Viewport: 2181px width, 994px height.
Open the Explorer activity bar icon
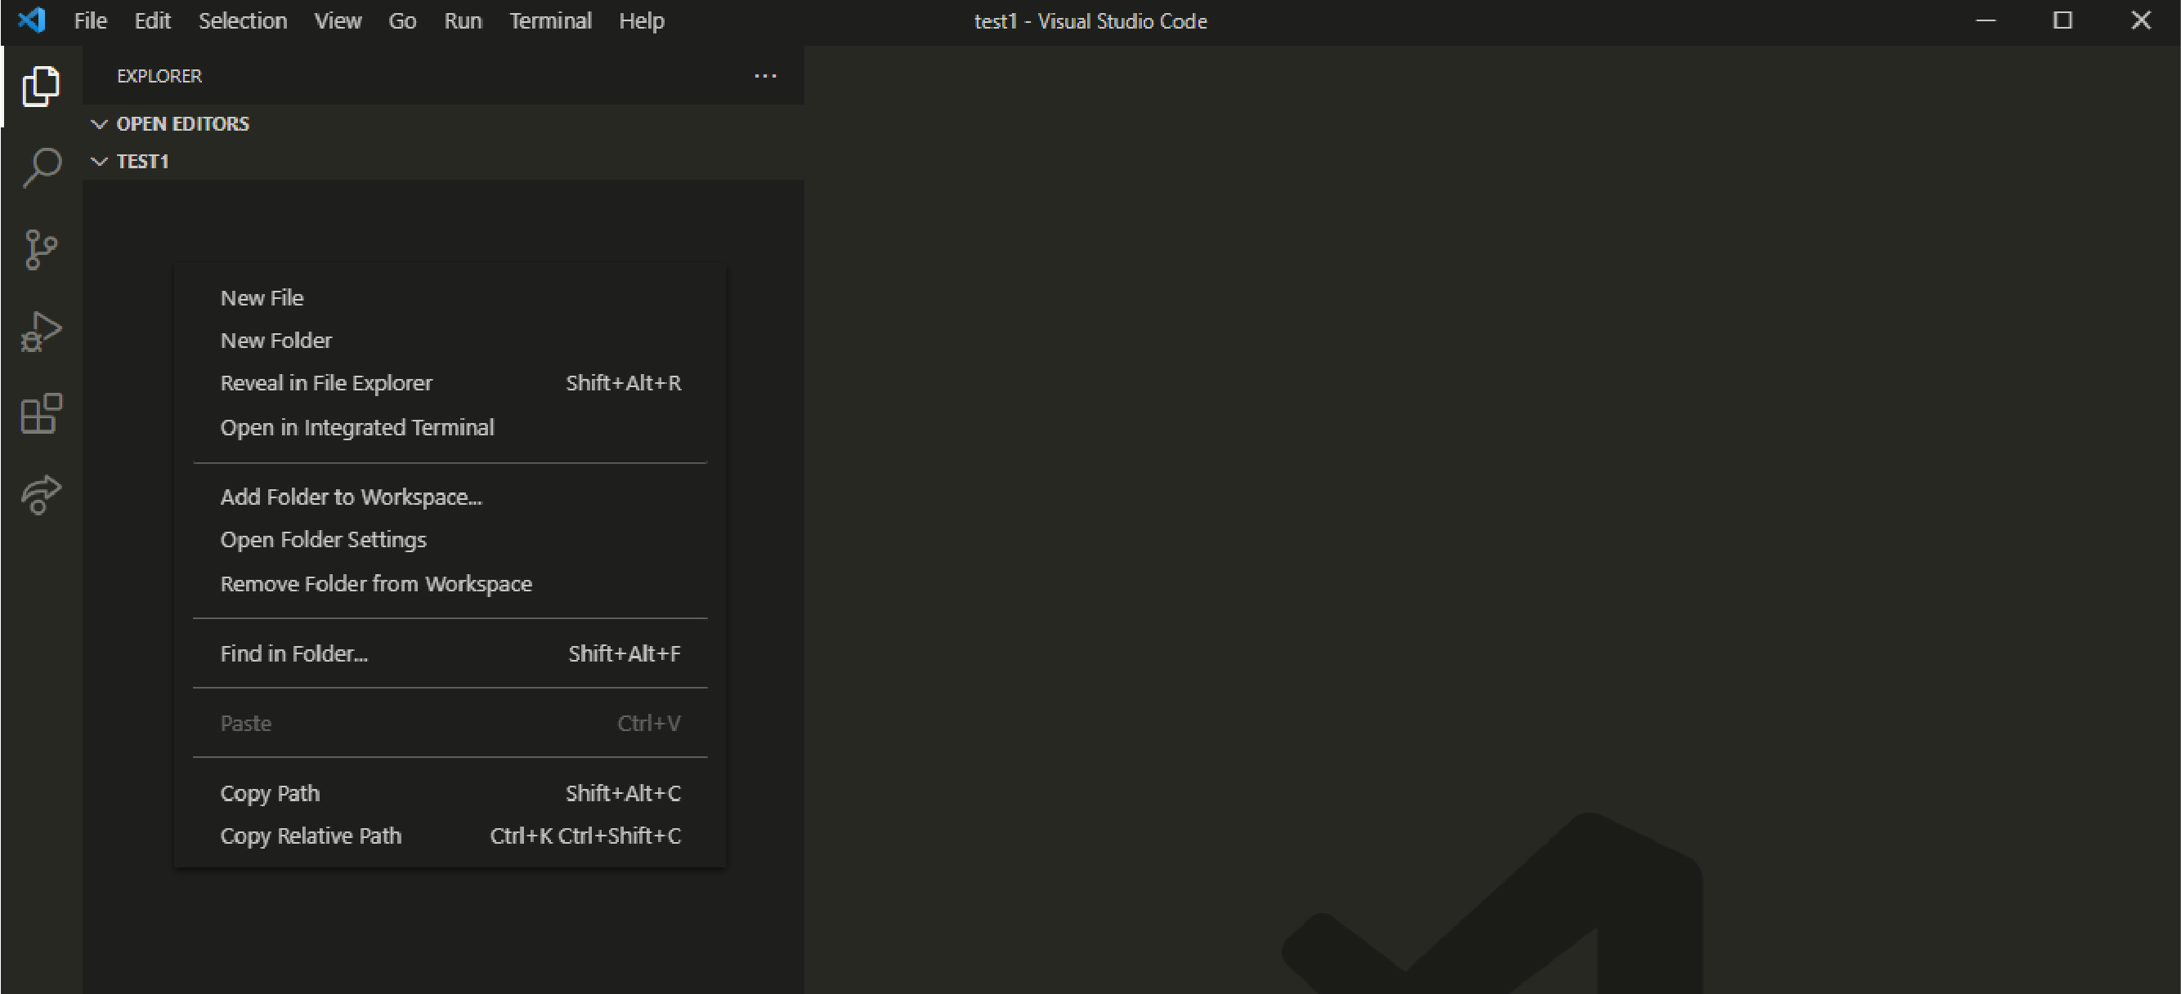coord(41,87)
